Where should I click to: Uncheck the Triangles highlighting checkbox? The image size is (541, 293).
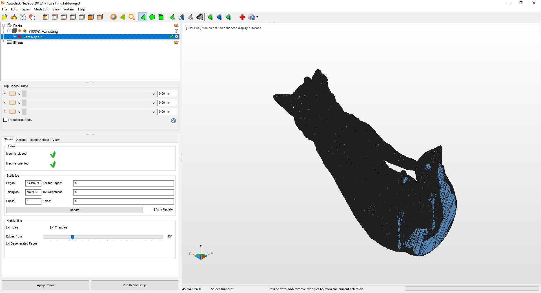[x=52, y=227]
